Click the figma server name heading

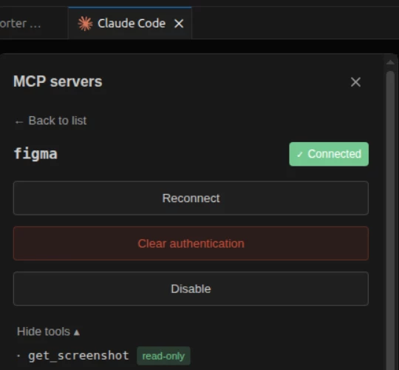point(35,154)
